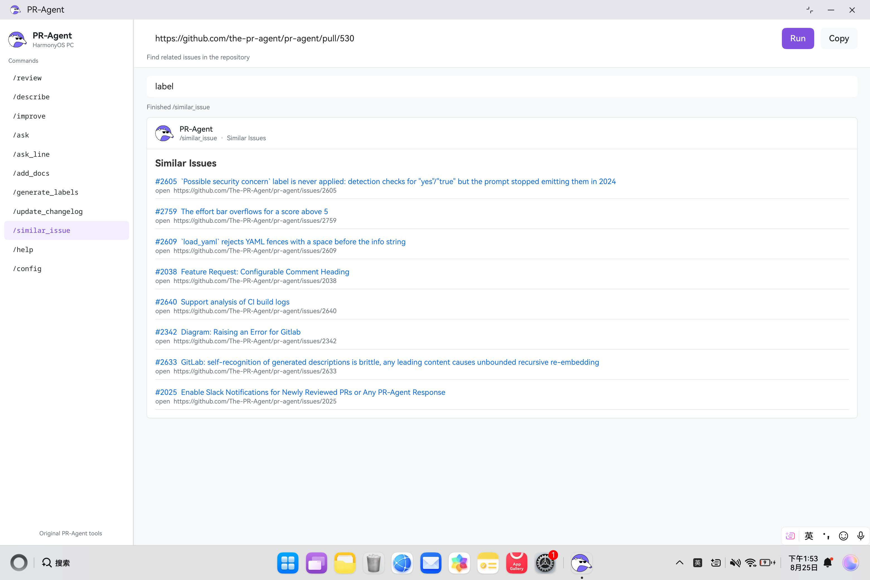Image resolution: width=870 pixels, height=580 pixels.
Task: Open Settings gear with notification badge
Action: pyautogui.click(x=545, y=563)
